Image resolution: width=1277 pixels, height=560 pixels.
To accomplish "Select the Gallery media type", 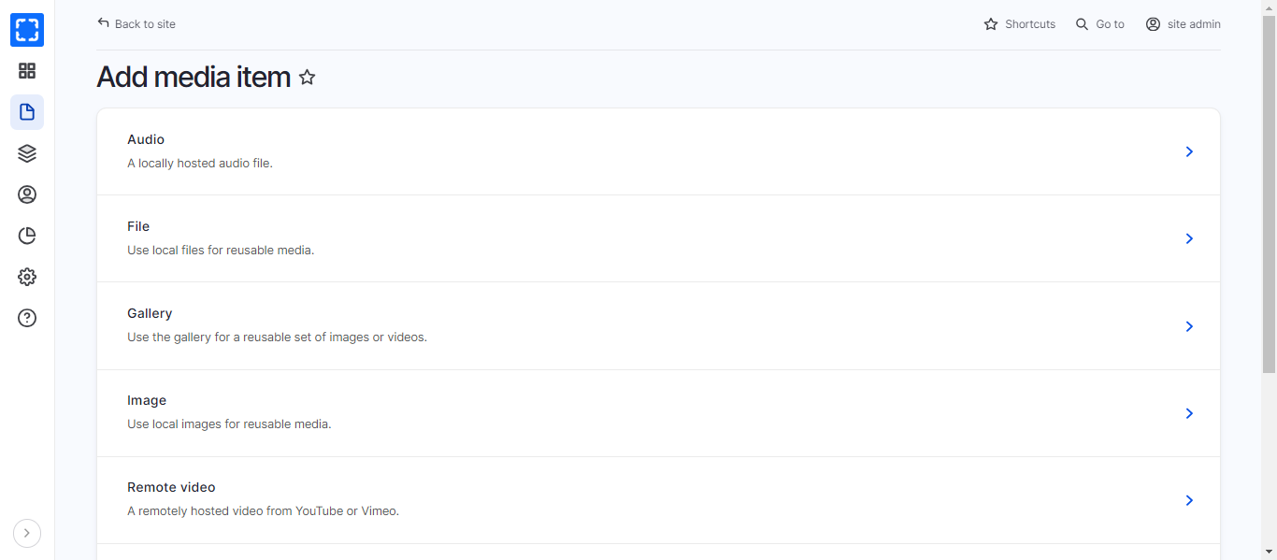I will pos(658,325).
